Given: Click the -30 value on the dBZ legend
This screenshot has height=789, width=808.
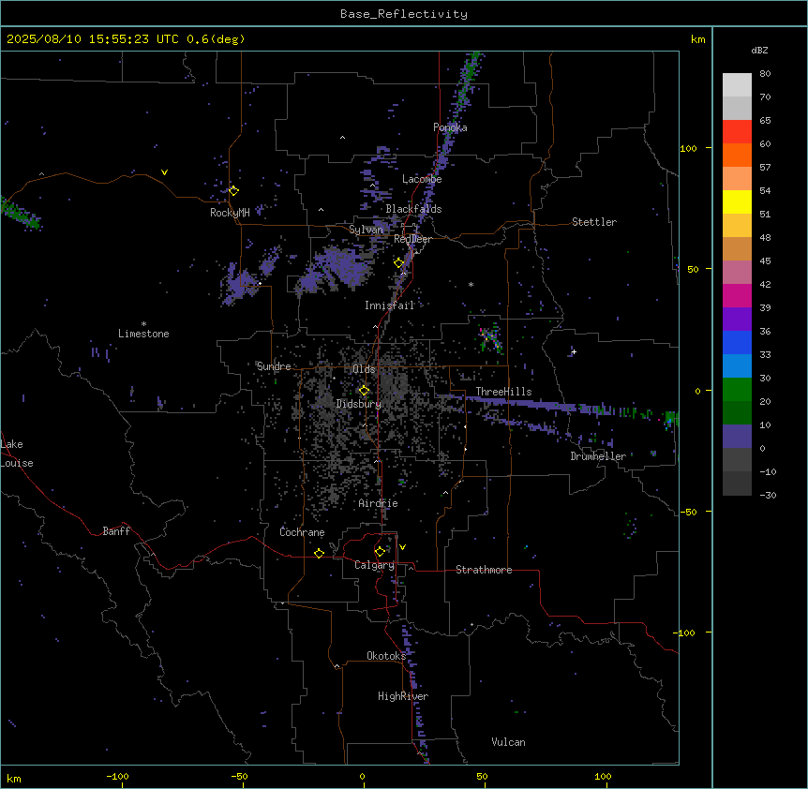Looking at the screenshot, I should click(768, 496).
